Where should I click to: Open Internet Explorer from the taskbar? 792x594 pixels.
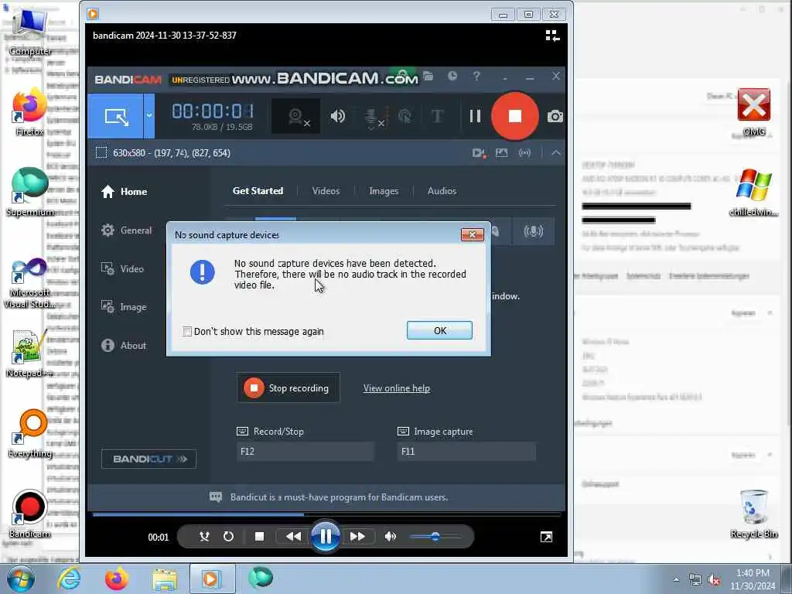(x=69, y=579)
